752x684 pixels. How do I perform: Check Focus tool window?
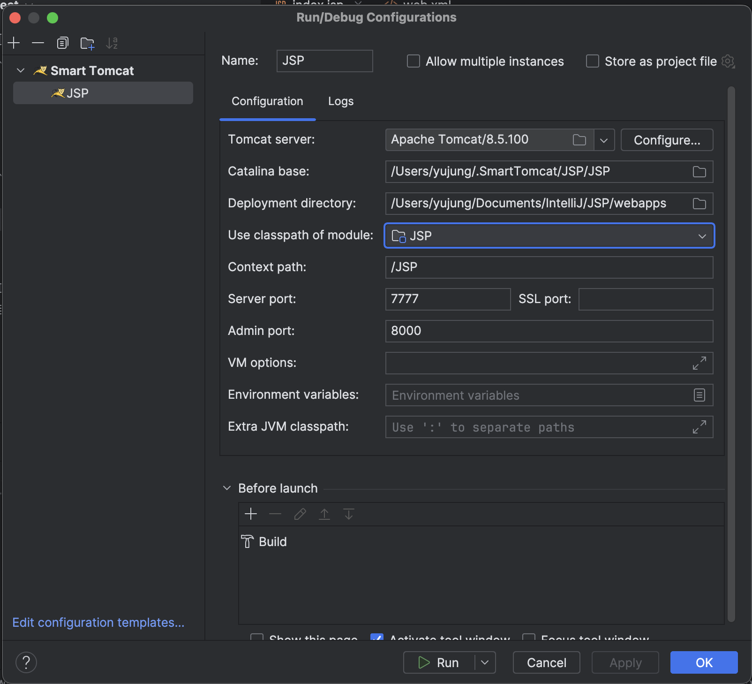(x=529, y=637)
